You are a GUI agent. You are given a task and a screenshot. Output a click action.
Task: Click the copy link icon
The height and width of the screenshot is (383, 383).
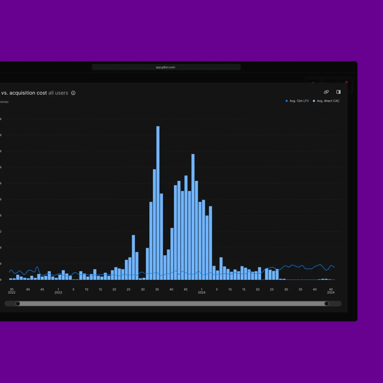point(326,92)
